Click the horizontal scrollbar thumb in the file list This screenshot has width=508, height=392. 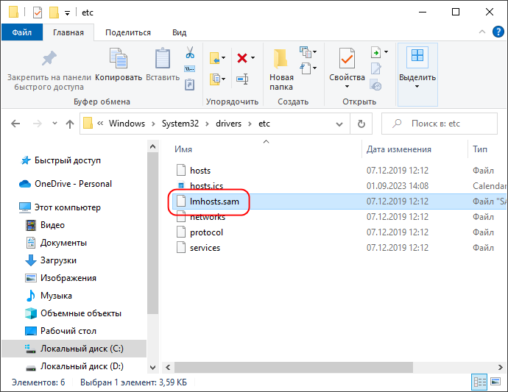[294, 368]
